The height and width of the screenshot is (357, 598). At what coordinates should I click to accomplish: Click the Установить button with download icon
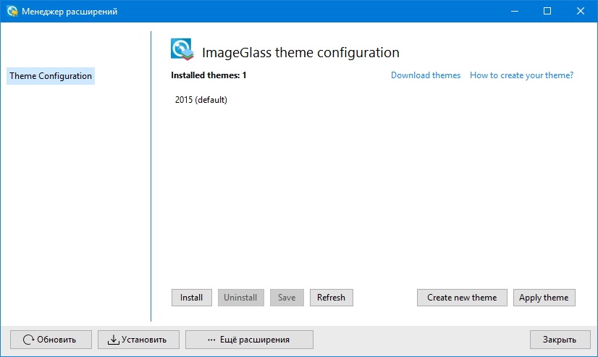[x=138, y=340]
